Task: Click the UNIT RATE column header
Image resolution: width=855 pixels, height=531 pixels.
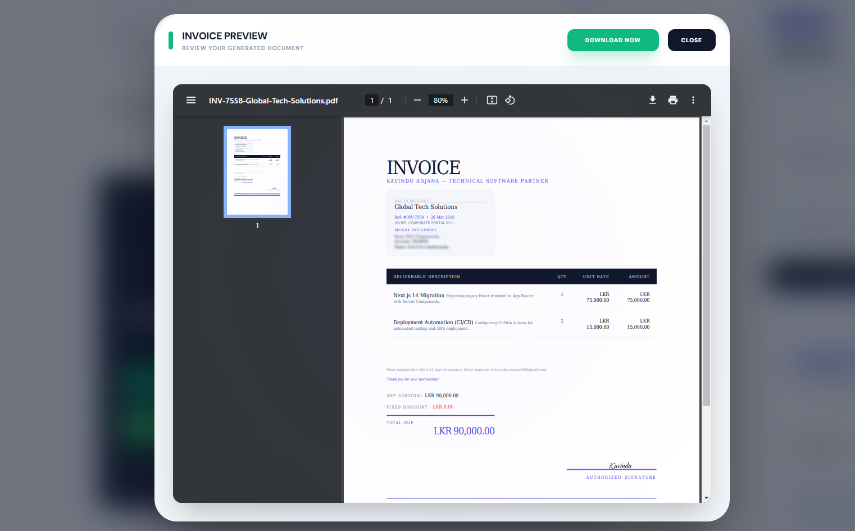Action: (x=596, y=276)
